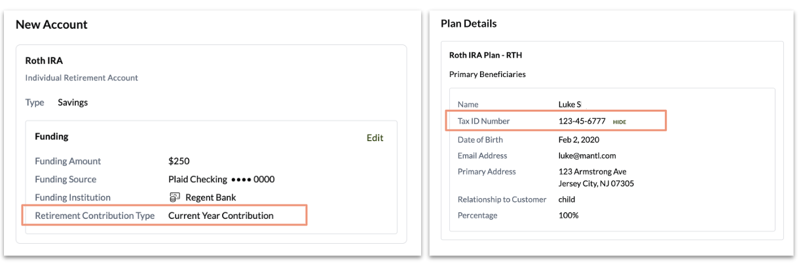
Task: Click the bank icon beside Regent Bank
Action: [174, 197]
